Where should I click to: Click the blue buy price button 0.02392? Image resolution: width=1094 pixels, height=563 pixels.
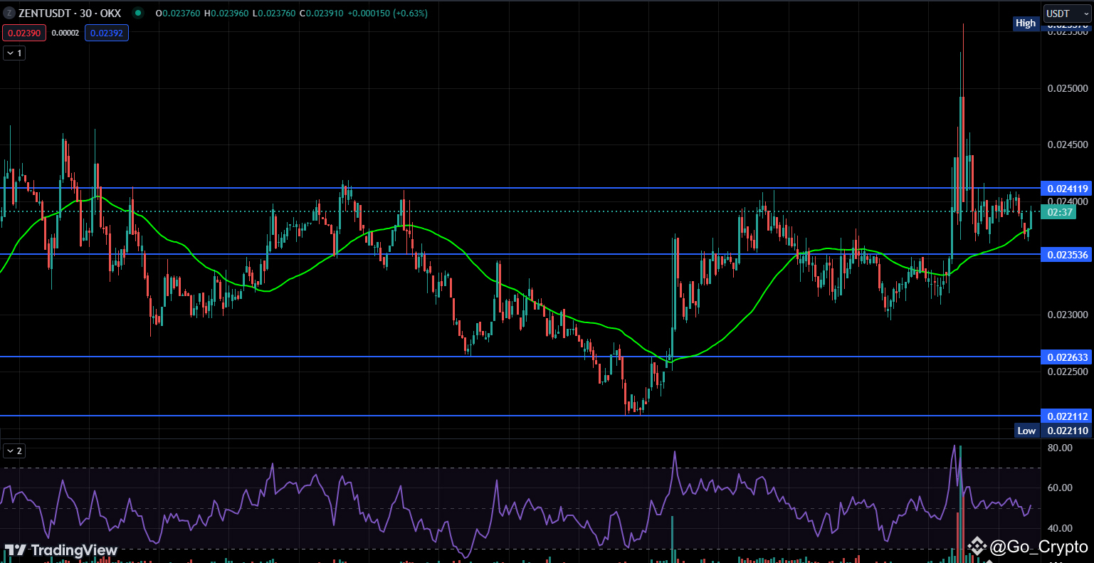107,32
